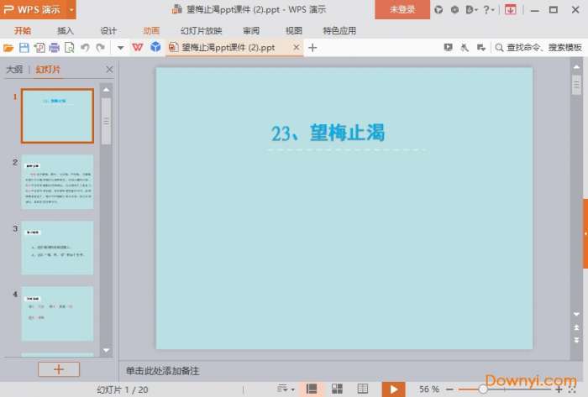The width and height of the screenshot is (588, 397).
Task: Open a new document tab with plus
Action: pyautogui.click(x=312, y=48)
